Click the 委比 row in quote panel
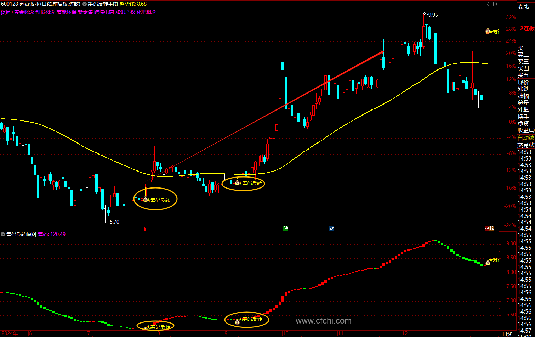Image resolution: width=535 pixels, height=337 pixels. [x=523, y=6]
